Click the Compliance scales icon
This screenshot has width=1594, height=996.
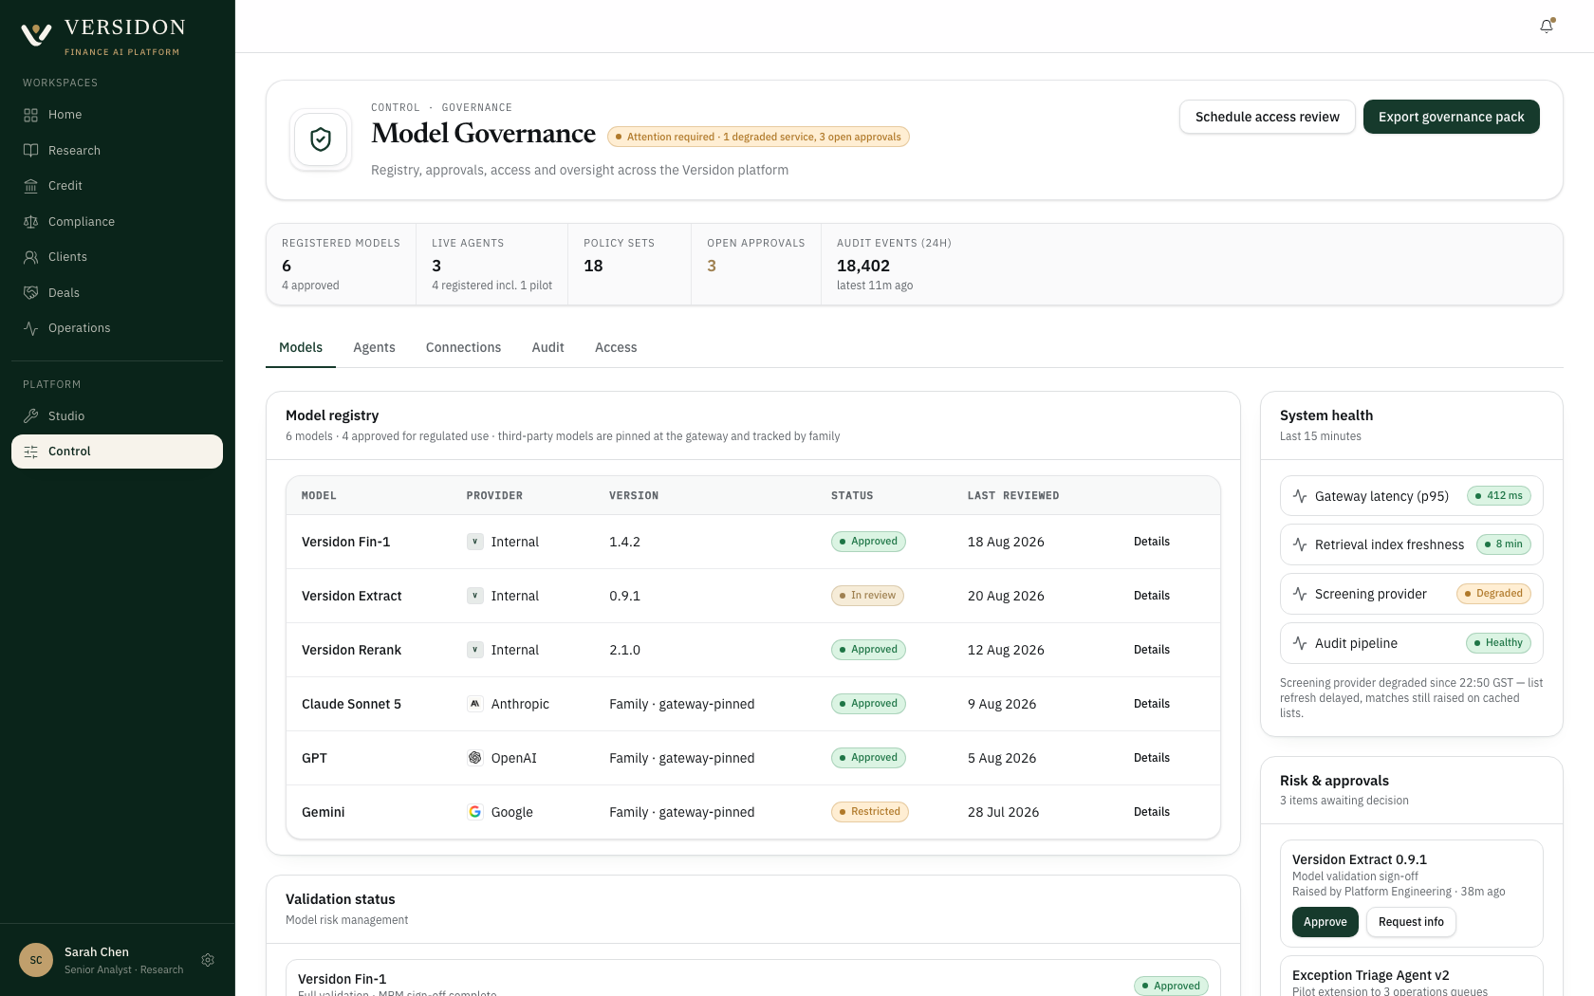(x=30, y=222)
